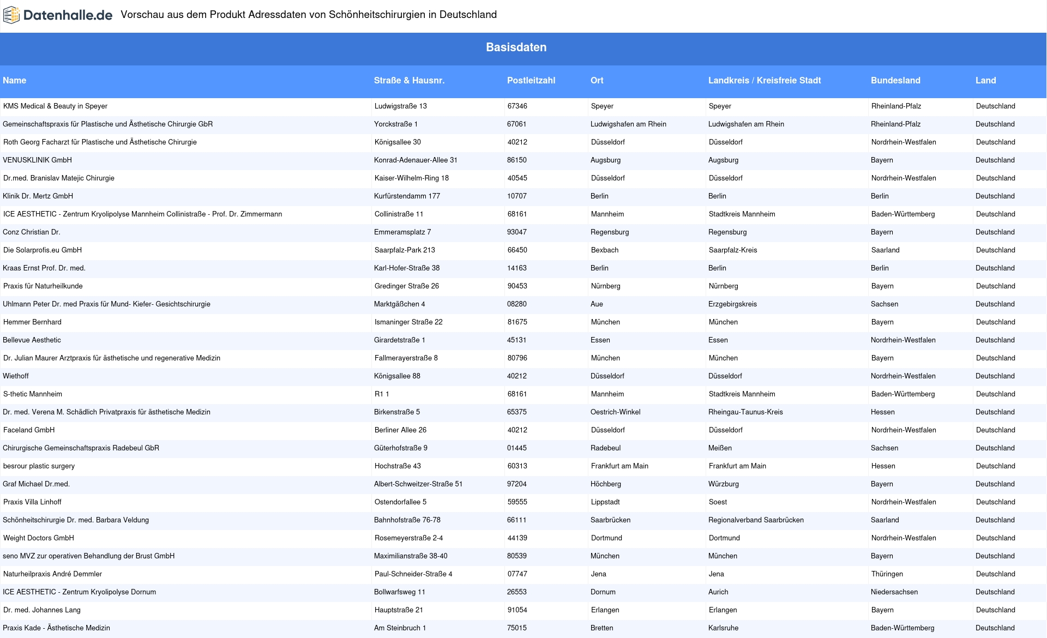The image size is (1047, 638).
Task: Click the Postleitzahl column header
Action: point(531,81)
